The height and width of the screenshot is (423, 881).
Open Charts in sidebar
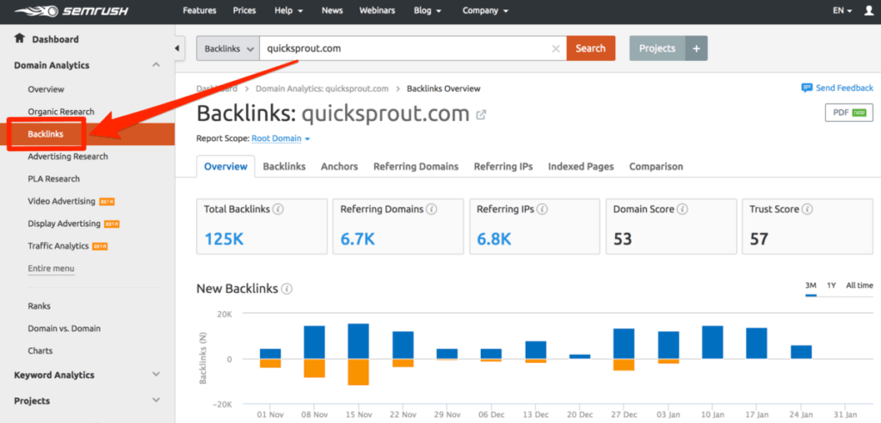(40, 351)
